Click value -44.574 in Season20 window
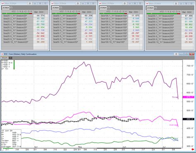196x153 pixels. pos(41,16)
